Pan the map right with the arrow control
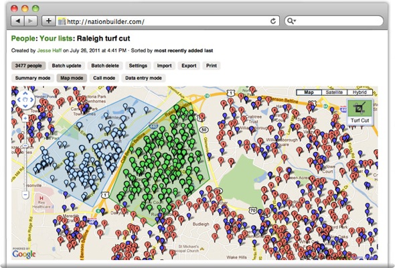Viewport: 395px width, 268px height. coord(31,100)
